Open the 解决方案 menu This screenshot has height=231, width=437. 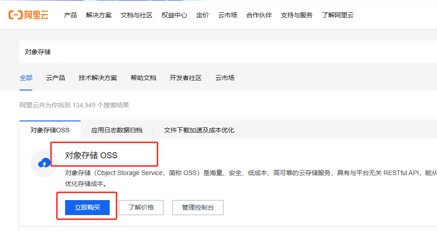point(99,15)
